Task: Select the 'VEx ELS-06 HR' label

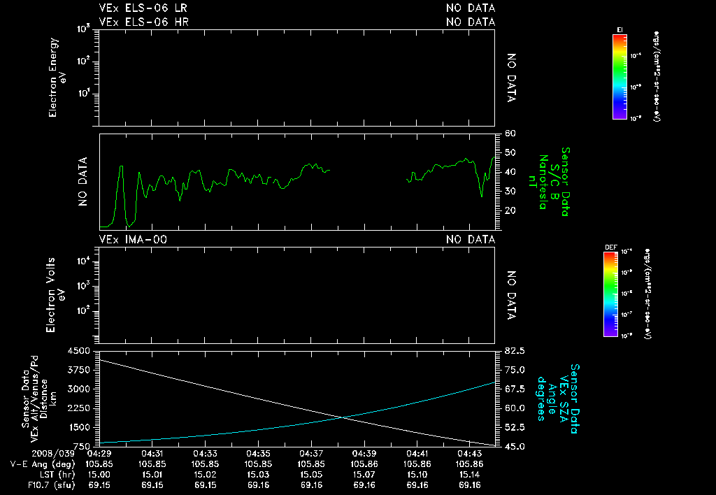Action: [x=144, y=22]
